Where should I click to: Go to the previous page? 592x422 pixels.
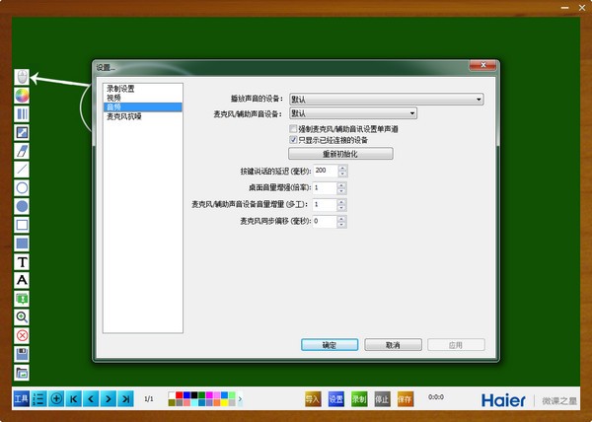(91, 398)
